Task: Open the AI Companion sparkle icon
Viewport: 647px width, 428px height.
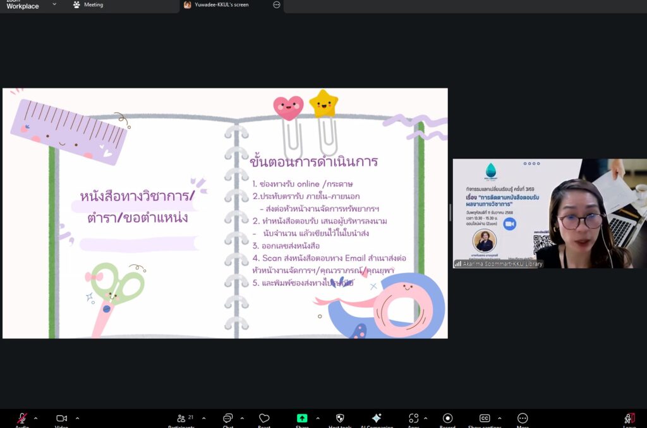Action: click(377, 419)
